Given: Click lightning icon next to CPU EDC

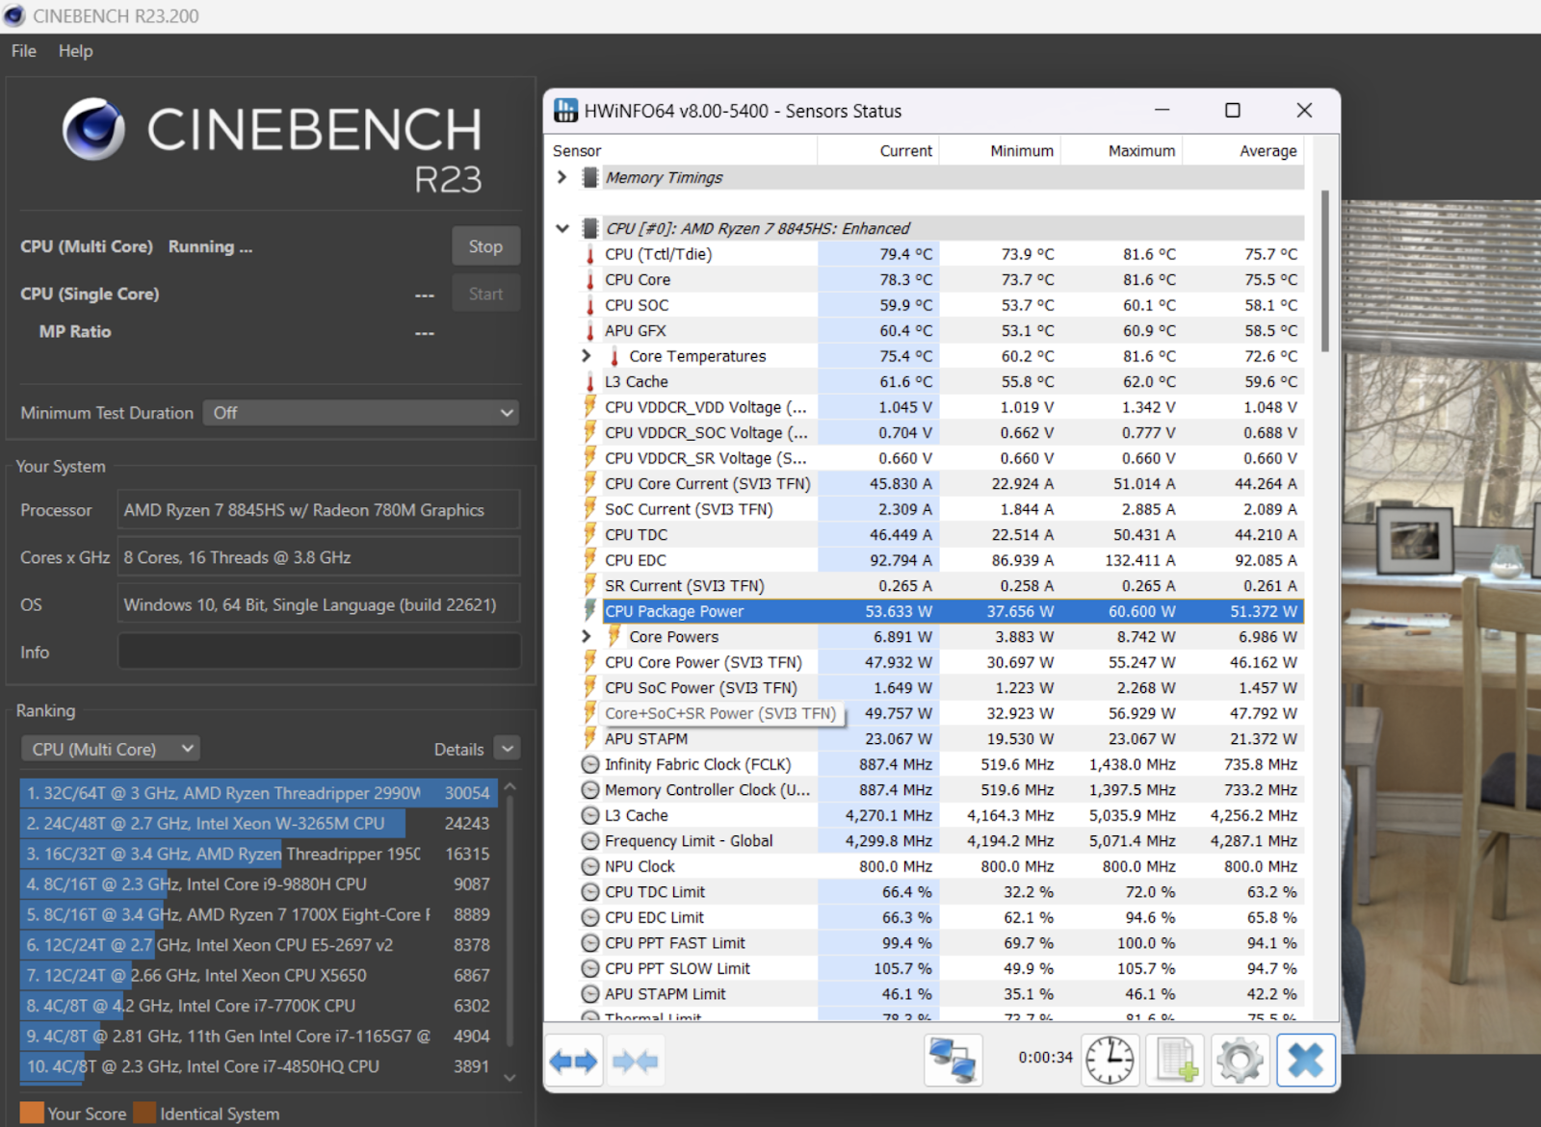Looking at the screenshot, I should (590, 560).
